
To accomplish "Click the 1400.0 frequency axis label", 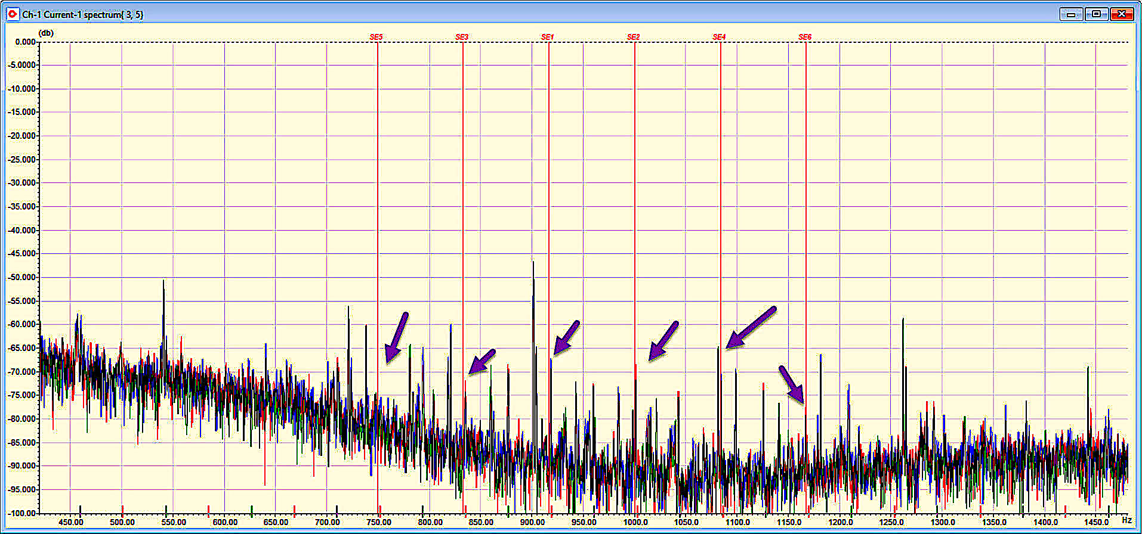I will tap(1045, 522).
